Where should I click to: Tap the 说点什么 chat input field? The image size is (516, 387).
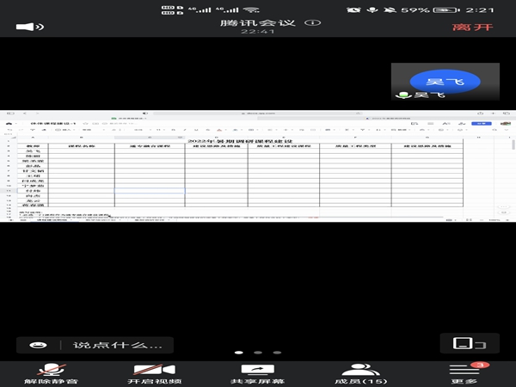click(x=106, y=345)
